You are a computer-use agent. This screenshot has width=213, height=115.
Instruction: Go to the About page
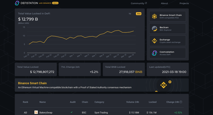click(x=164, y=3)
